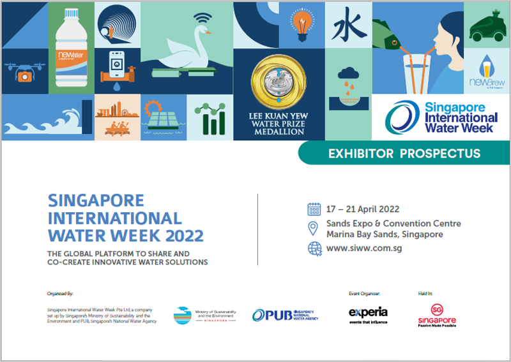Viewport: 511px width, 362px height.
Task: Click 'Marina Bay Sands, Singapore' text
Action: click(x=385, y=234)
